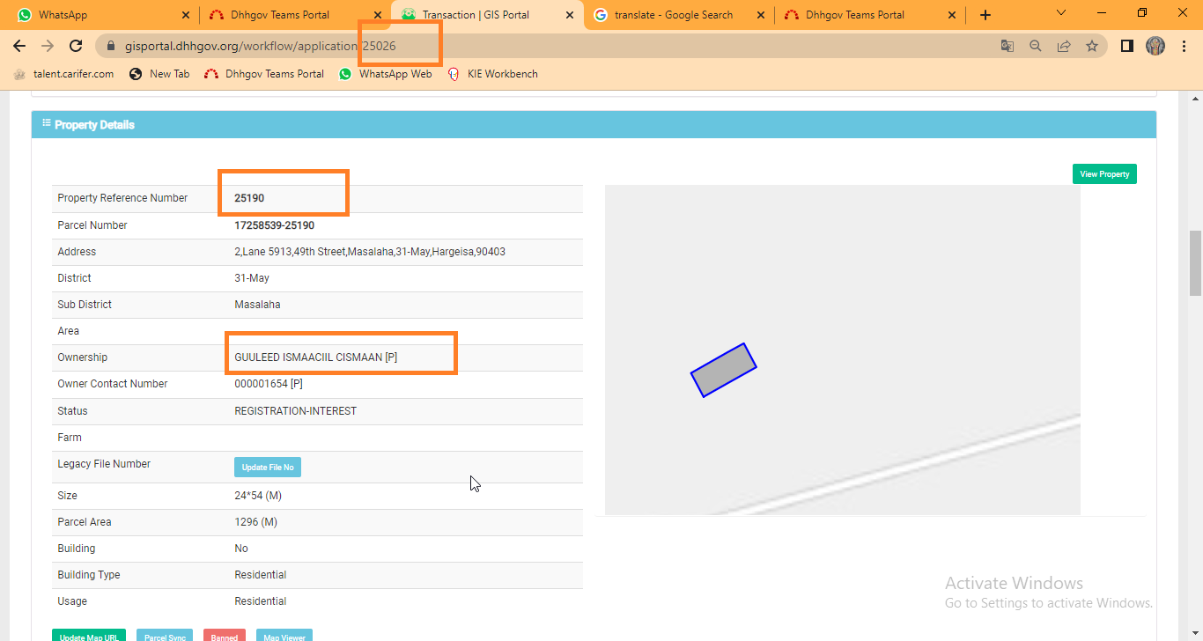Viewport: 1203px width, 641px height.
Task: Click the Farm row label
Action: point(70,438)
